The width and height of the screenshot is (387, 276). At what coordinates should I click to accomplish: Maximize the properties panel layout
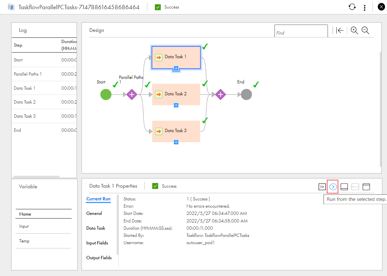coord(366,187)
